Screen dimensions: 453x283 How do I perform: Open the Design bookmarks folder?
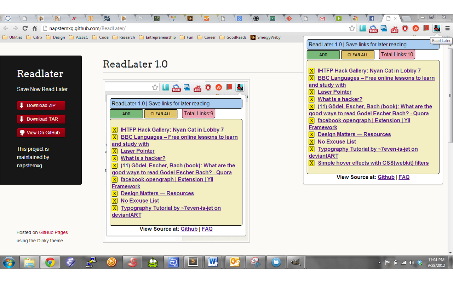(55, 37)
